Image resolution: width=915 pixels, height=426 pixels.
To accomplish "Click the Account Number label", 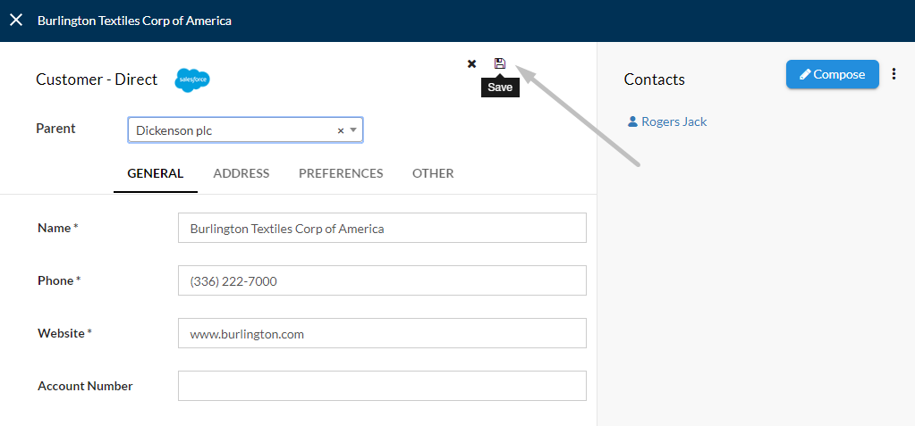I will pyautogui.click(x=85, y=386).
